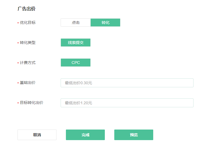
Task: Click the 计费方式 field label
Action: (x=28, y=63)
